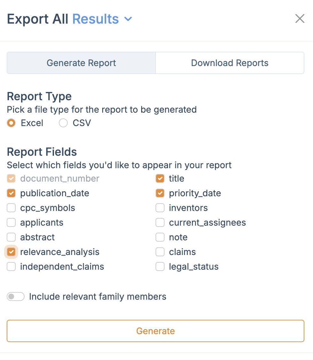This screenshot has width=313, height=360.
Task: Select the abstract field checkbox
Action: click(x=11, y=237)
